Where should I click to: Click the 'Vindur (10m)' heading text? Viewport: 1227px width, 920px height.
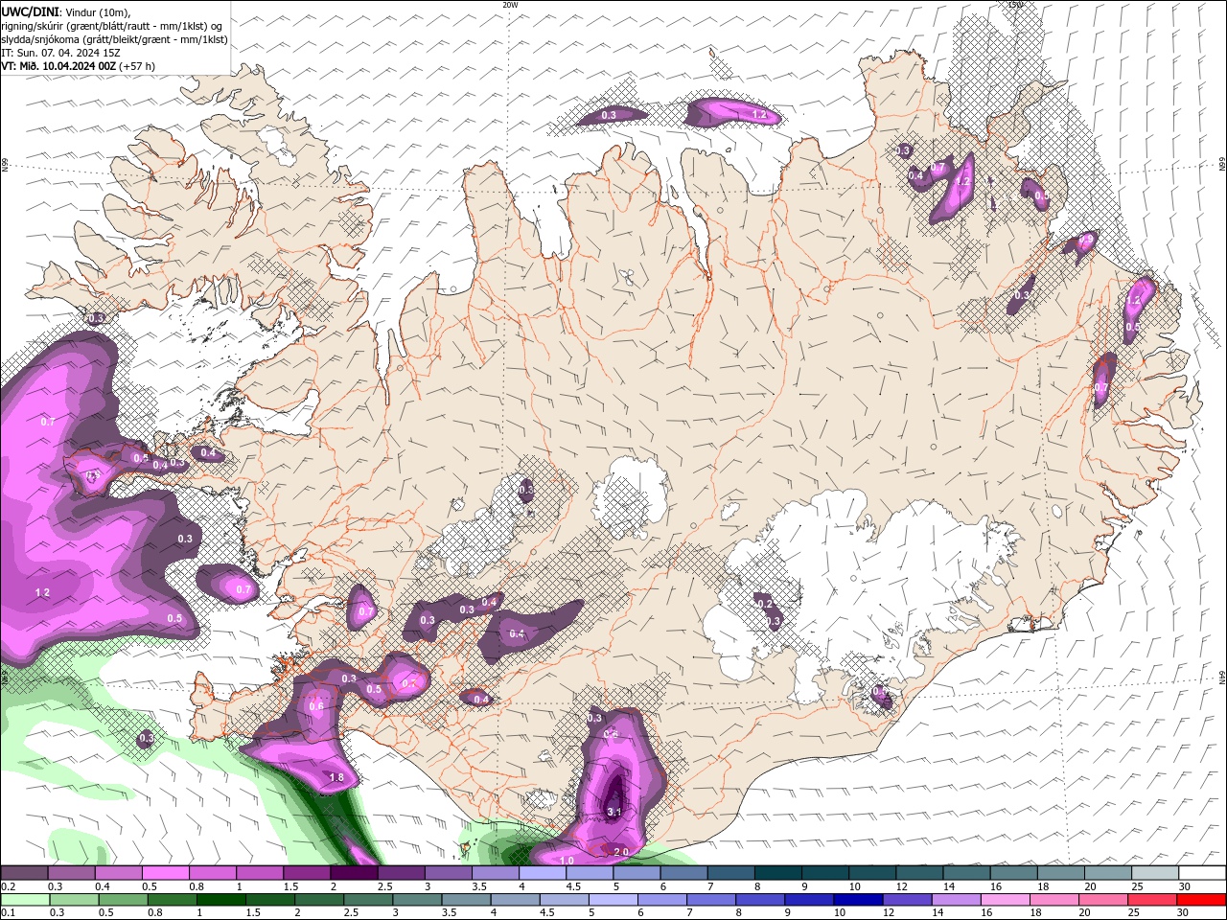point(96,11)
